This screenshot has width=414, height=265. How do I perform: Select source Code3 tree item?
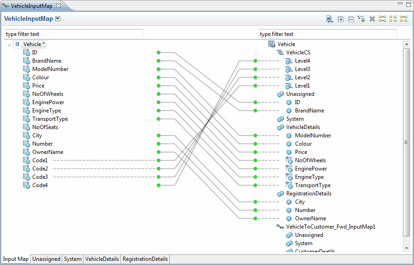(x=40, y=177)
